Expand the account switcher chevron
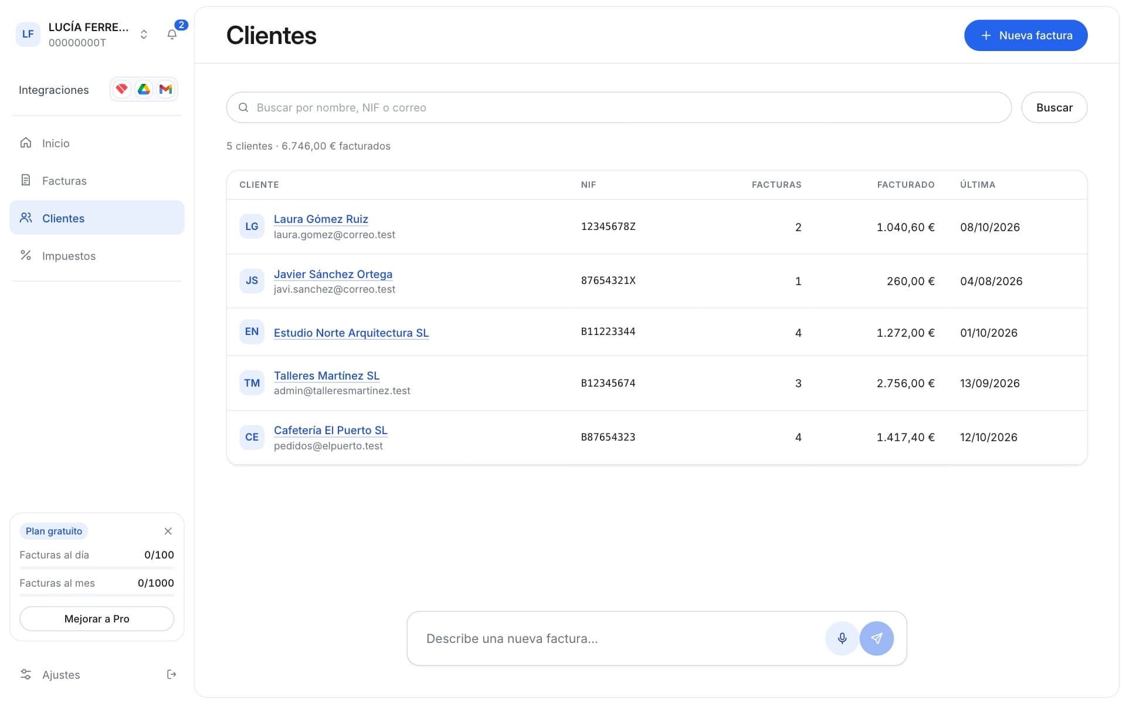The width and height of the screenshot is (1126, 704). click(144, 35)
